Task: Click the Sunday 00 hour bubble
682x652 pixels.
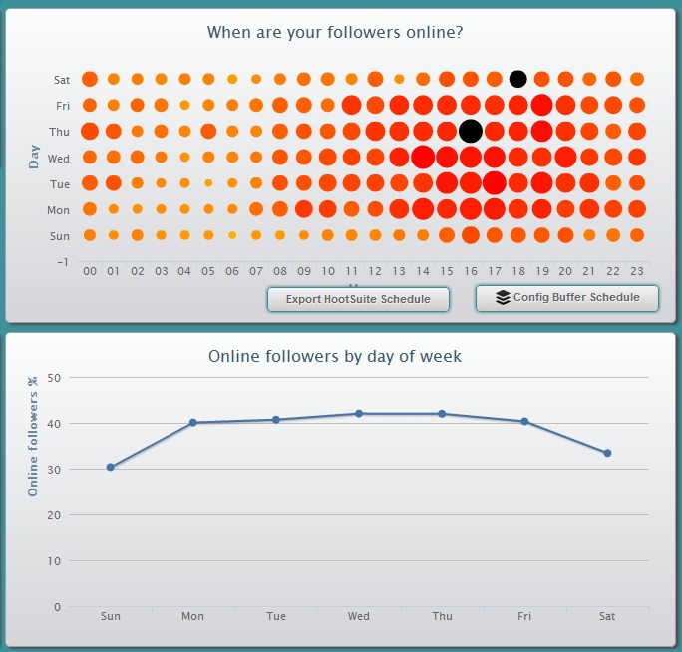Action: [90, 235]
